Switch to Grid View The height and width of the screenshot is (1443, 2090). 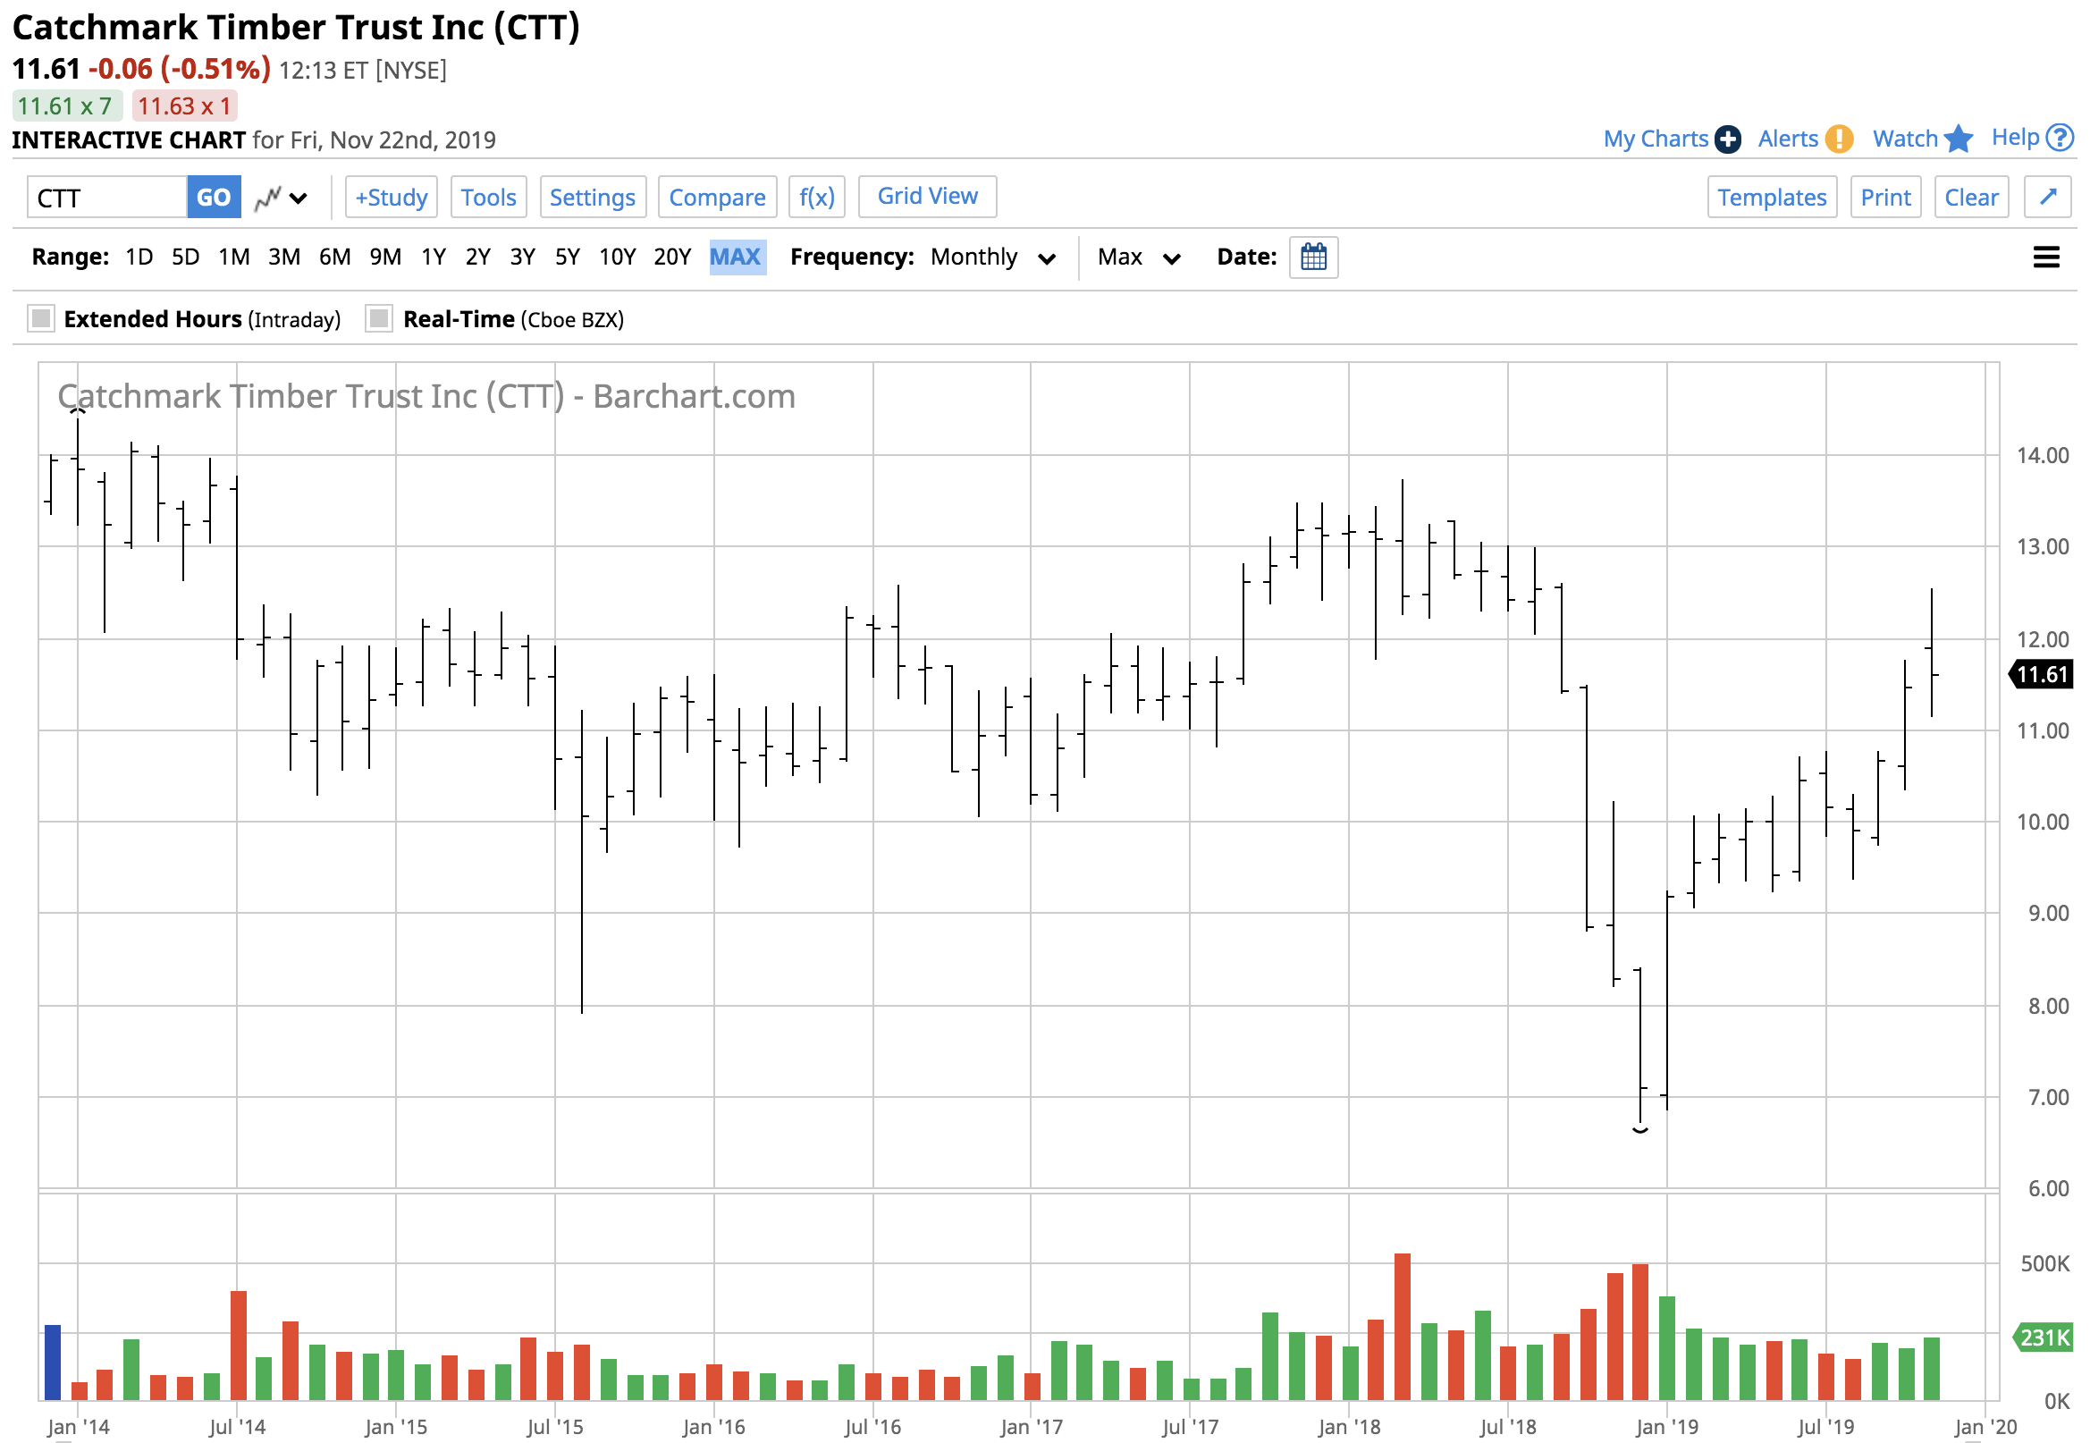pos(927,196)
